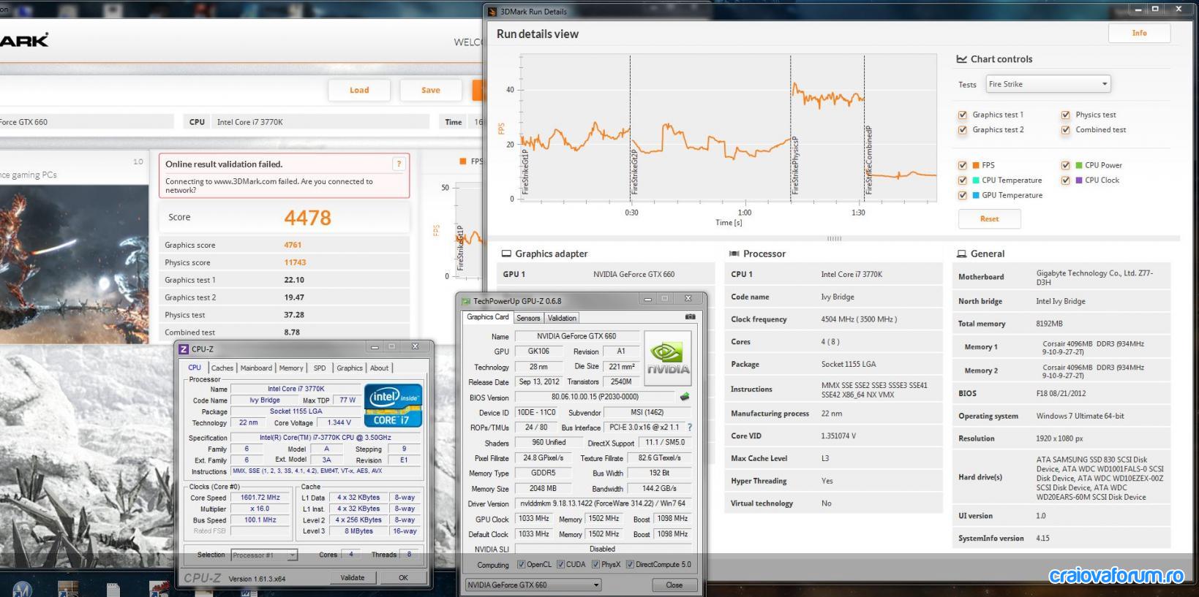This screenshot has height=597, width=1199.
Task: Open the GPU-Z graphics card selector dropdown
Action: (533, 585)
